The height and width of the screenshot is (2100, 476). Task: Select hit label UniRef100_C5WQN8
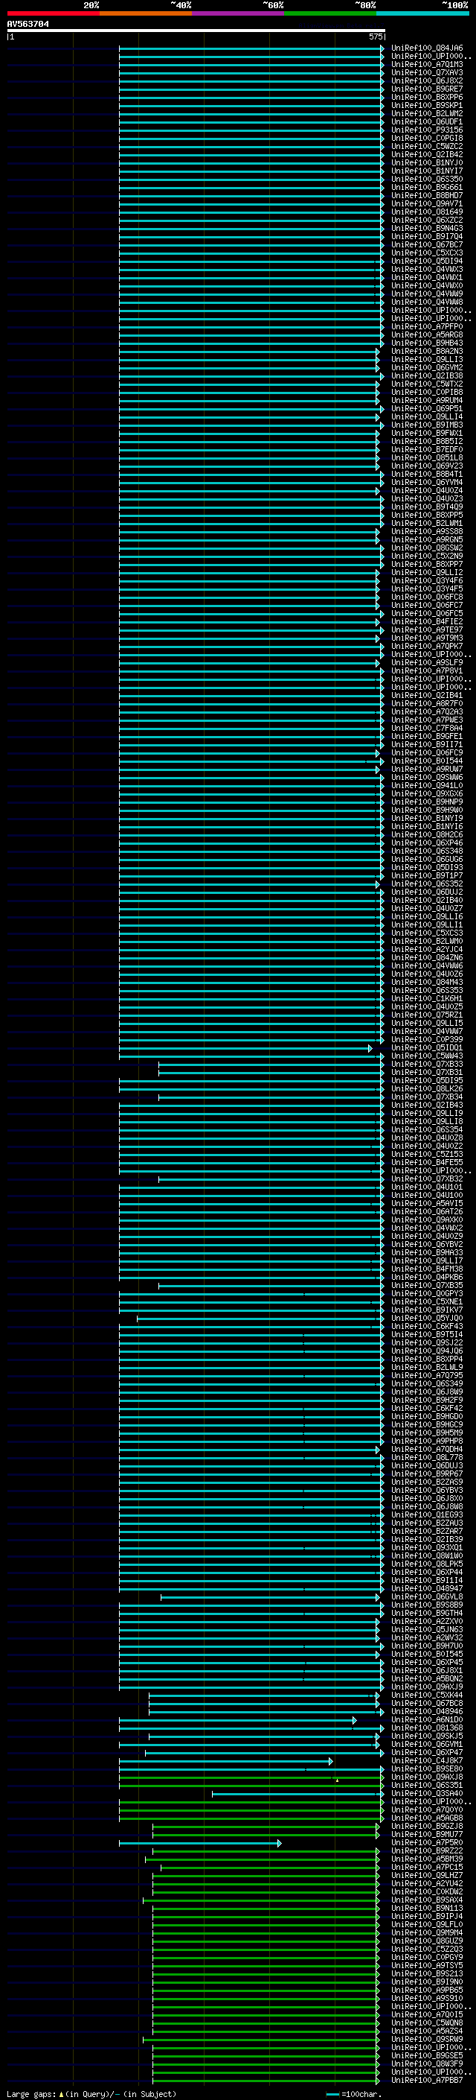[x=427, y=2023]
